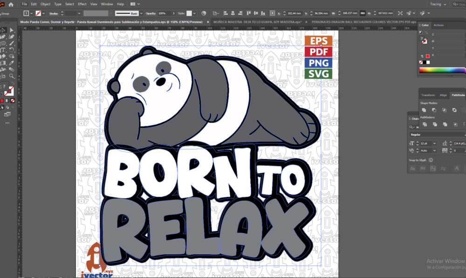The image size is (466, 278).
Task: Click the Recolor Artwork globe icon
Action: [204, 13]
